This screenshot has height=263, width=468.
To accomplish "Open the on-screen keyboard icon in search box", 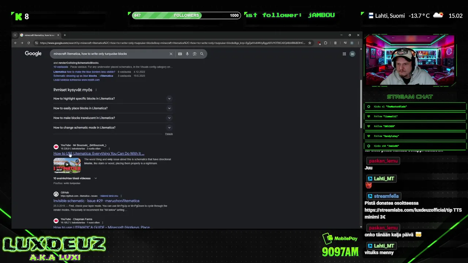I will click(180, 54).
